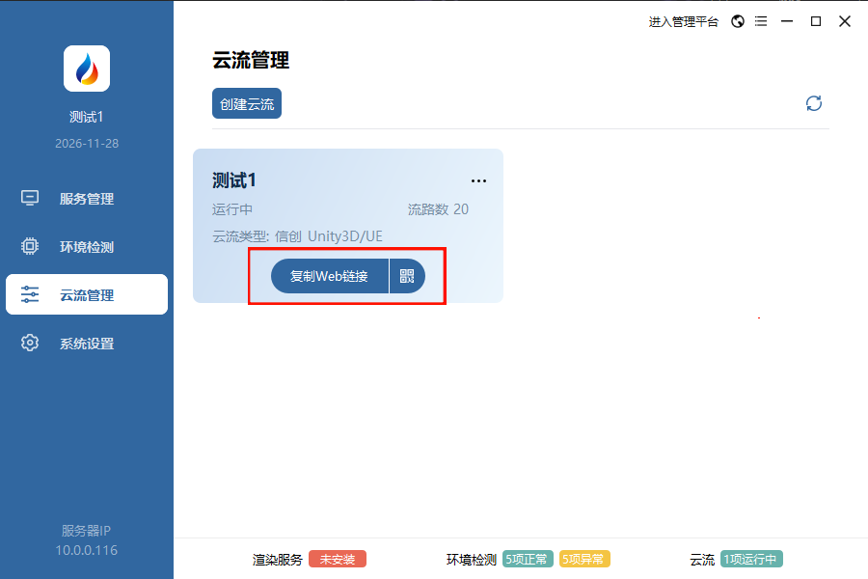Minimize the window
Screen dimensions: 868x579
787,21
